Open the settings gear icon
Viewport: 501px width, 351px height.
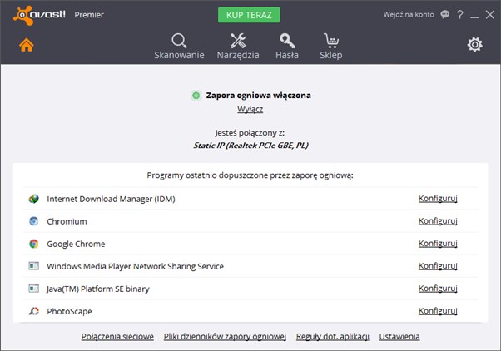coord(475,45)
